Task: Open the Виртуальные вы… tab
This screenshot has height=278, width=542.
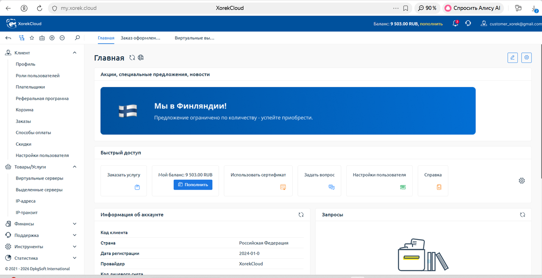Action: (x=195, y=38)
